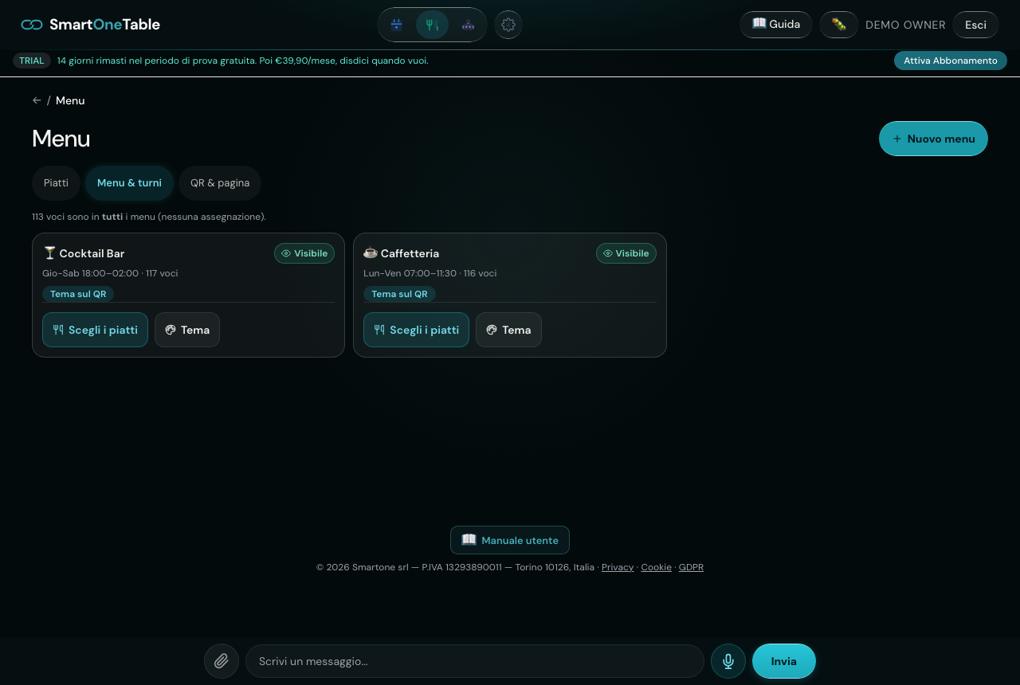Click Tema sul QR tag on Caffetteria
This screenshot has width=1020, height=685.
pyautogui.click(x=399, y=294)
